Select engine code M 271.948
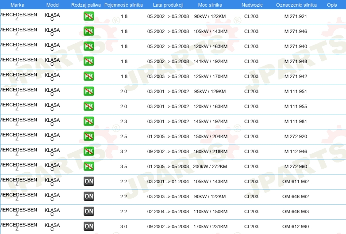 click(x=296, y=61)
